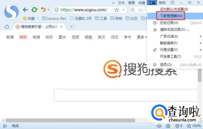The image size is (203, 129).
Task: Click the speaker sound icon in status bar
Action: tap(159, 126)
